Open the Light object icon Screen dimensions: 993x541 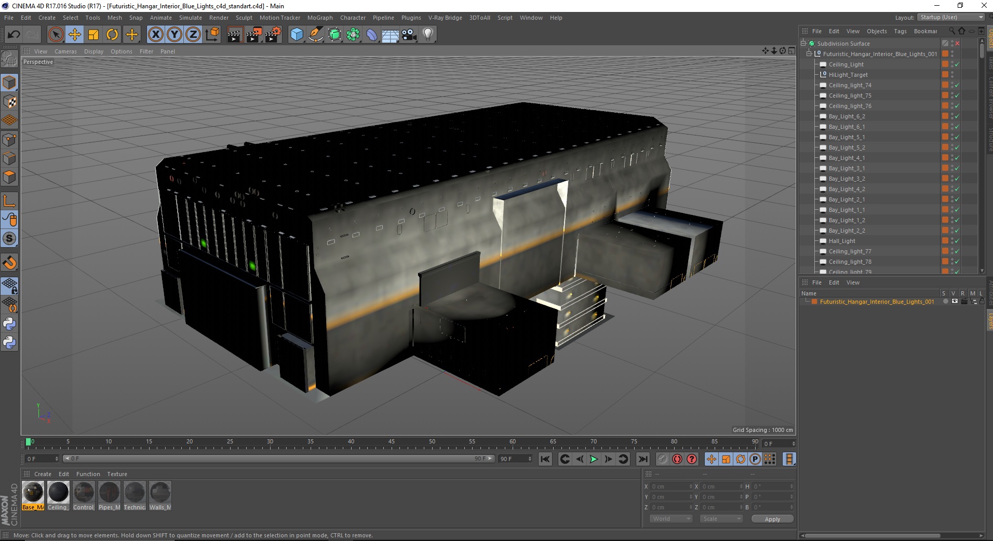tap(428, 35)
